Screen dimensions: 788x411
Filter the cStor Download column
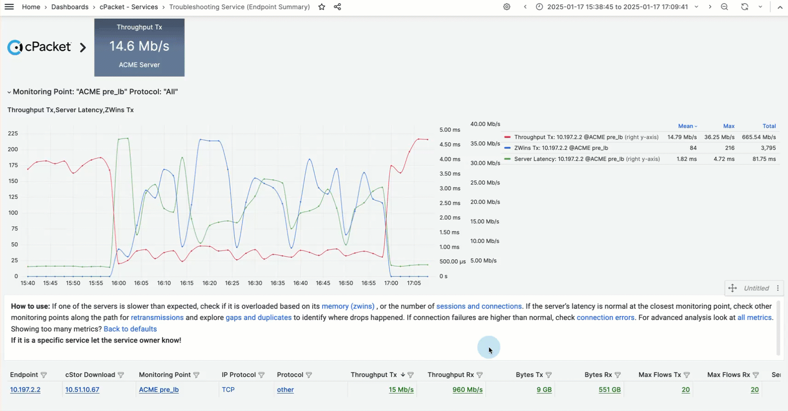(121, 375)
